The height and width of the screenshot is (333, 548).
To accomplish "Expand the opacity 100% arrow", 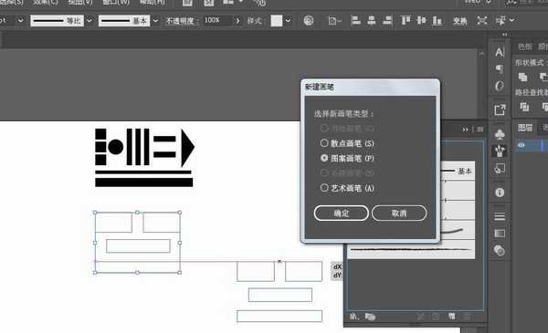I will coord(238,21).
